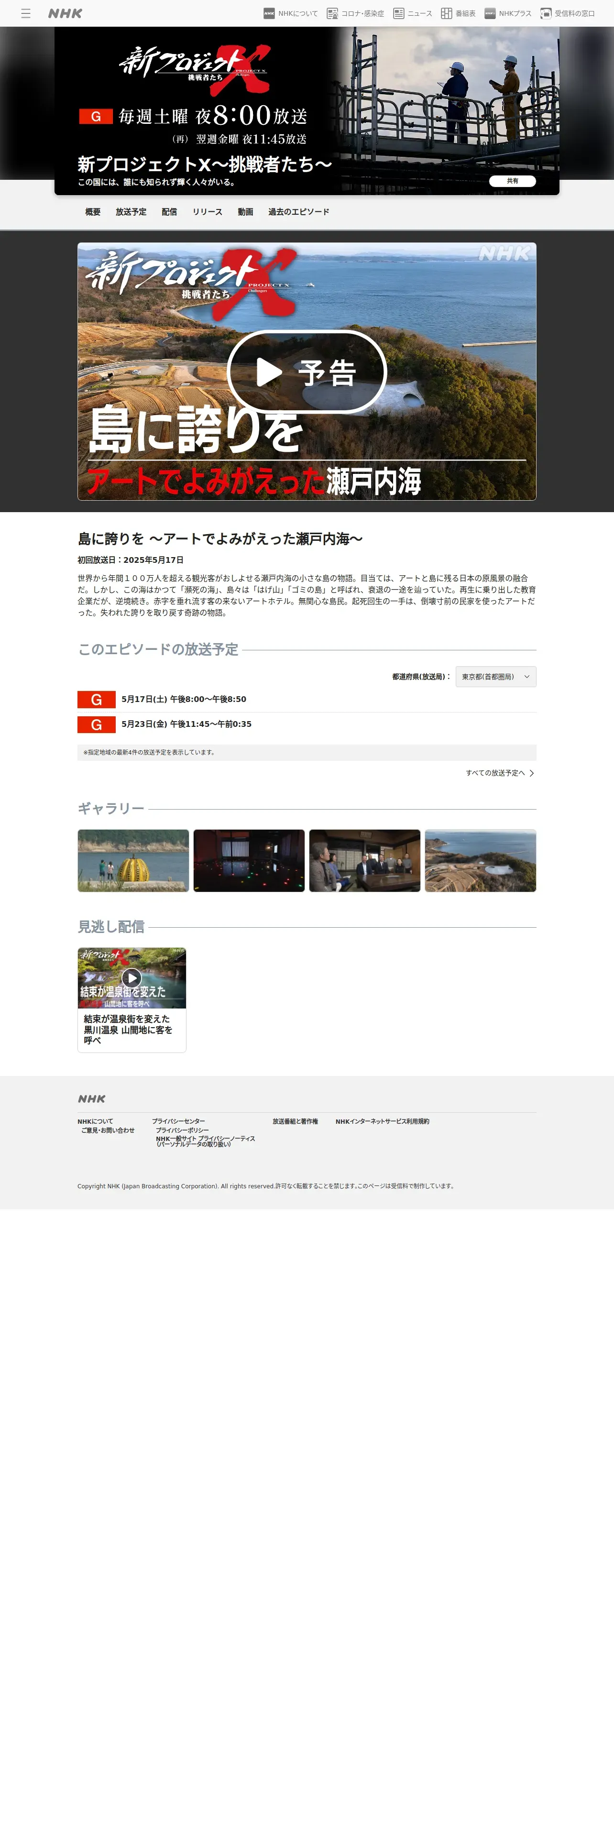Viewport: 614px width, 1842px height.
Task: Open 結束が温泉街を変えた 黒川温泉 card title
Action: coord(128,1030)
